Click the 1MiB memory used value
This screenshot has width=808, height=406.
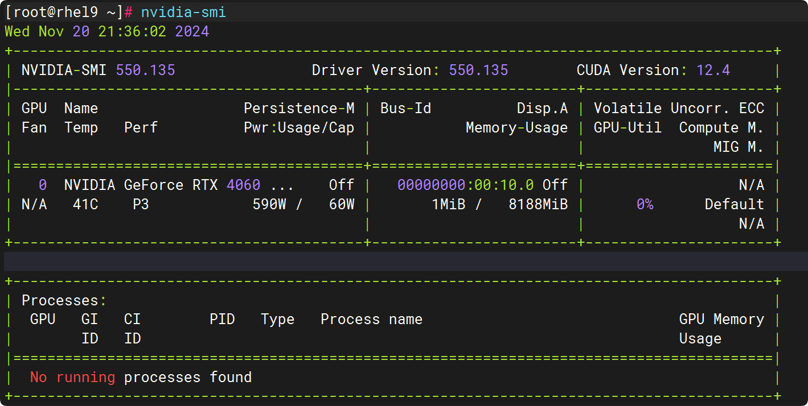coord(449,204)
